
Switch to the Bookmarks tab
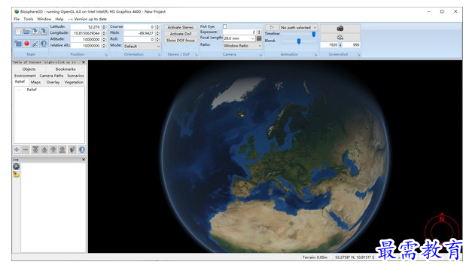(65, 69)
